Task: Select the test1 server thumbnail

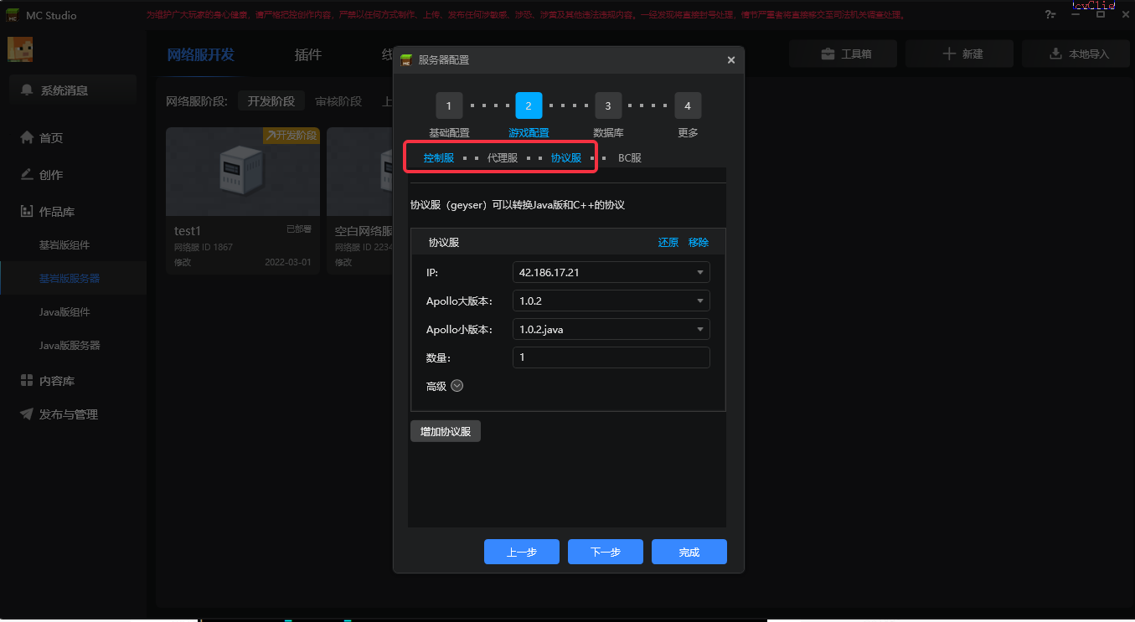Action: [243, 172]
